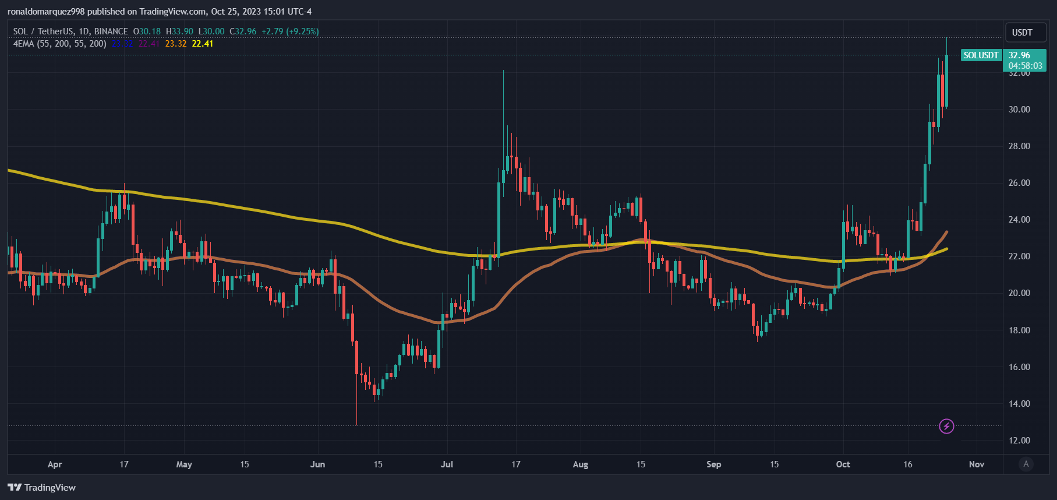Click the Nov label on time axis
Viewport: 1057px width, 500px height.
pos(977,464)
